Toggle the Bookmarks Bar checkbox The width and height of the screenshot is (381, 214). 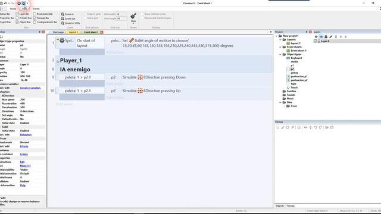point(35,14)
